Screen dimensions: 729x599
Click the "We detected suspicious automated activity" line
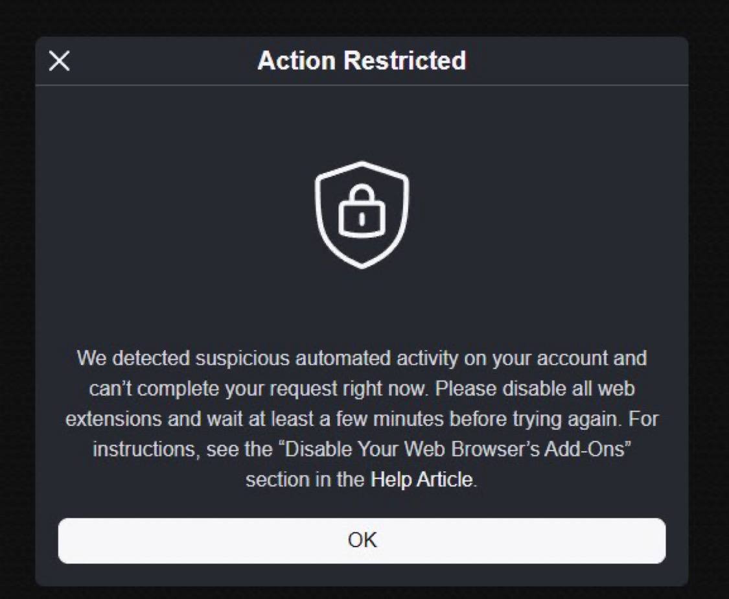click(x=259, y=358)
